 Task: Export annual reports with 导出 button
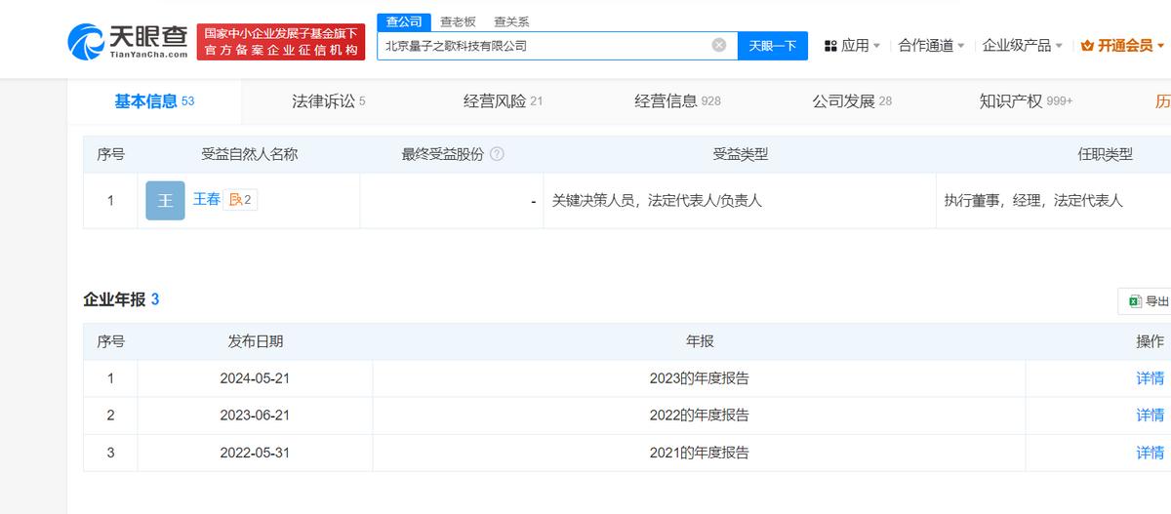tap(1147, 301)
